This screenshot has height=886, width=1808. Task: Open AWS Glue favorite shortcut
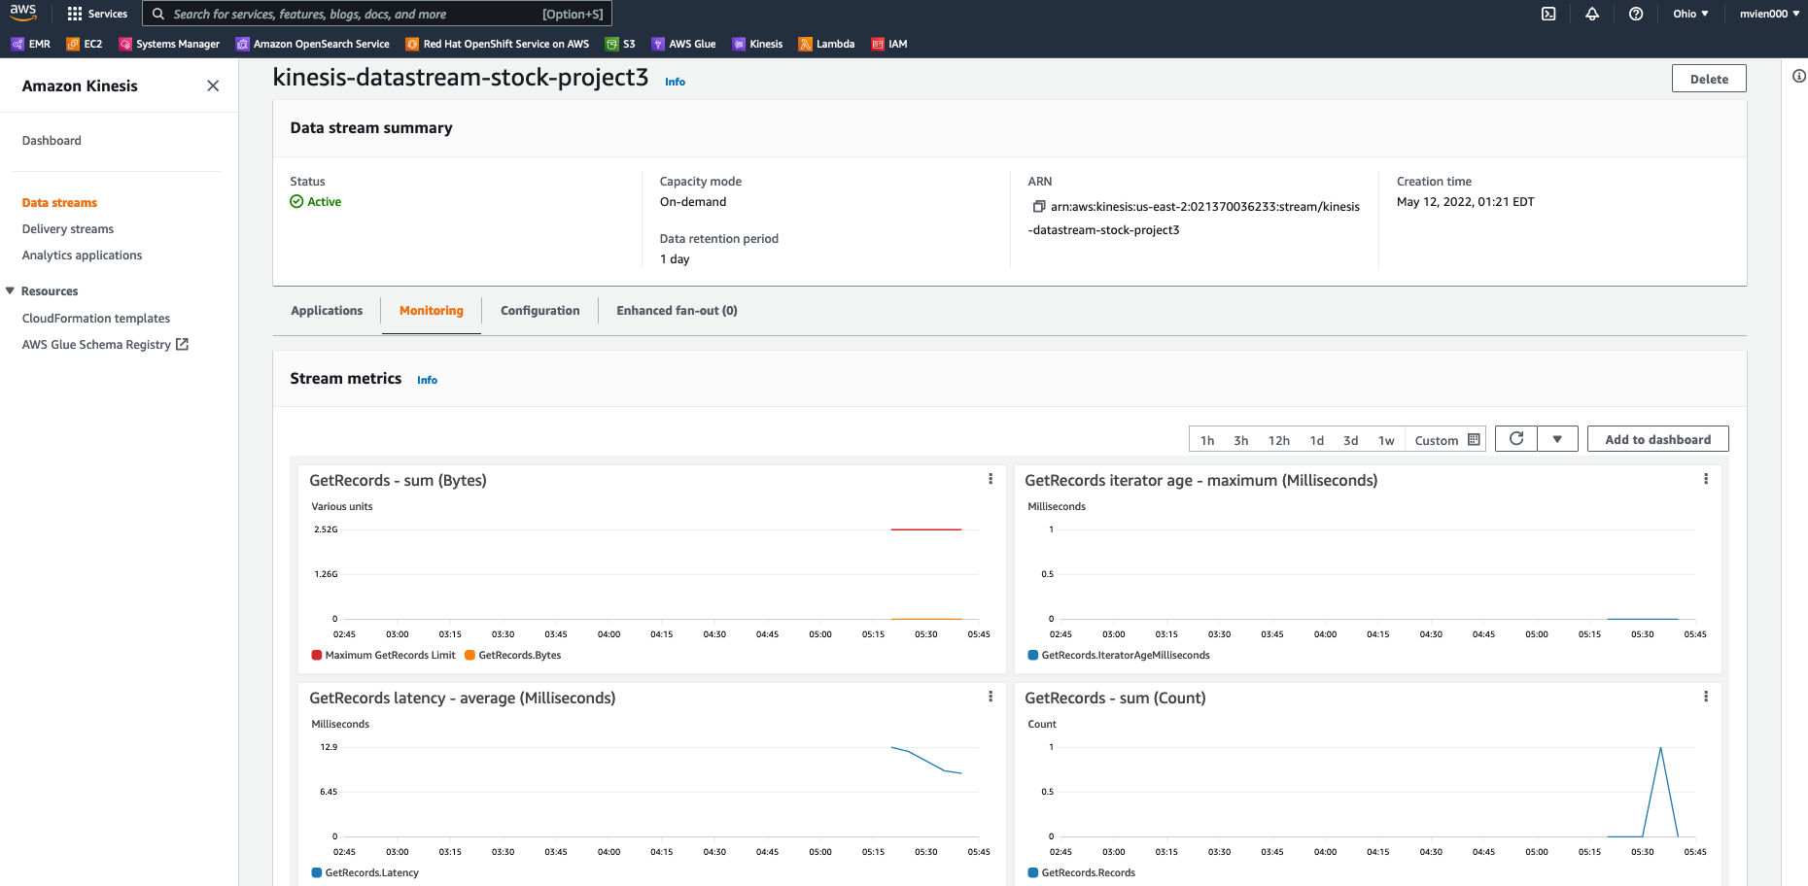coord(683,44)
